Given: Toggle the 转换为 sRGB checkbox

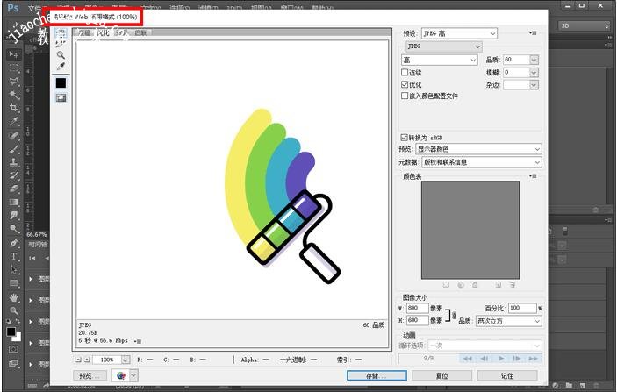Looking at the screenshot, I should click(405, 138).
